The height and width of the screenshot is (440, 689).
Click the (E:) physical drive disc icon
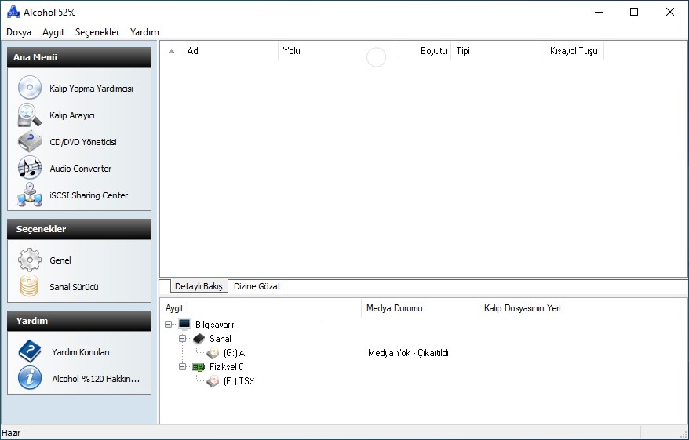tap(213, 380)
